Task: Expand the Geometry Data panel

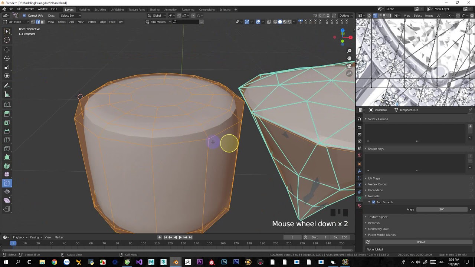Action: [x=379, y=229]
